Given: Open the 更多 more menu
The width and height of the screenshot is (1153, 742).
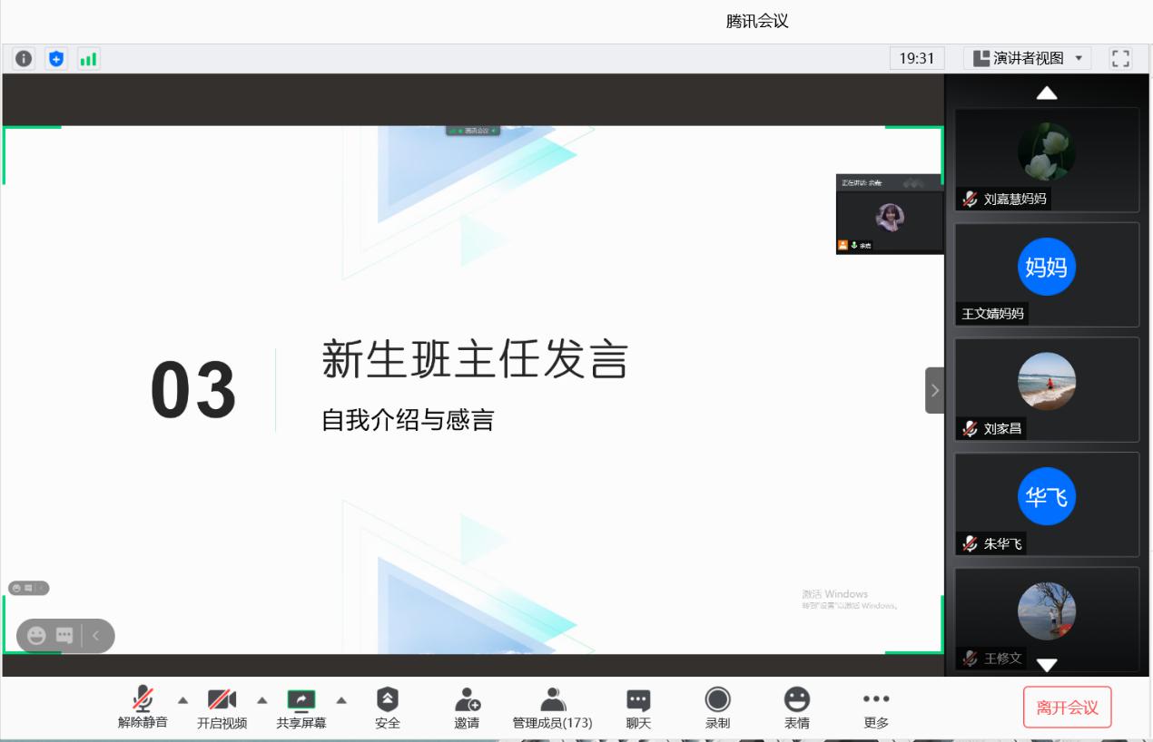Looking at the screenshot, I should 876,708.
